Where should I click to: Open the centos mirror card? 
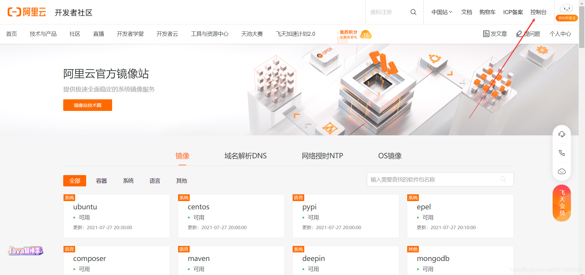pyautogui.click(x=231, y=216)
